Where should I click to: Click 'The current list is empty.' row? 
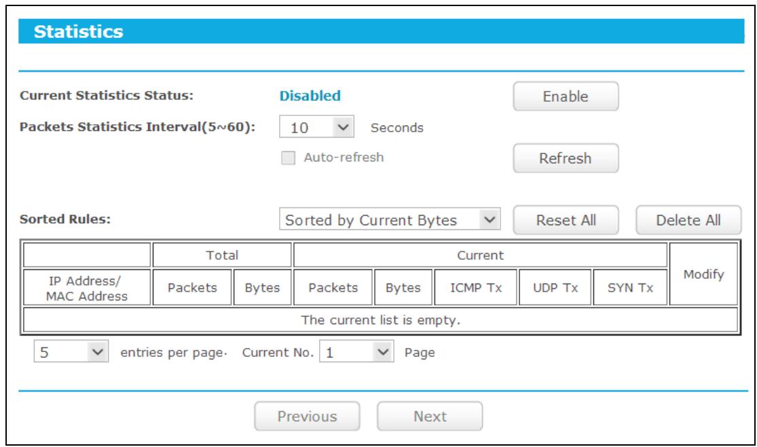(380, 319)
